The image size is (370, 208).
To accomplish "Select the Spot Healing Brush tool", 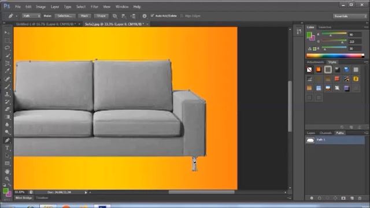I will pos(7,79).
